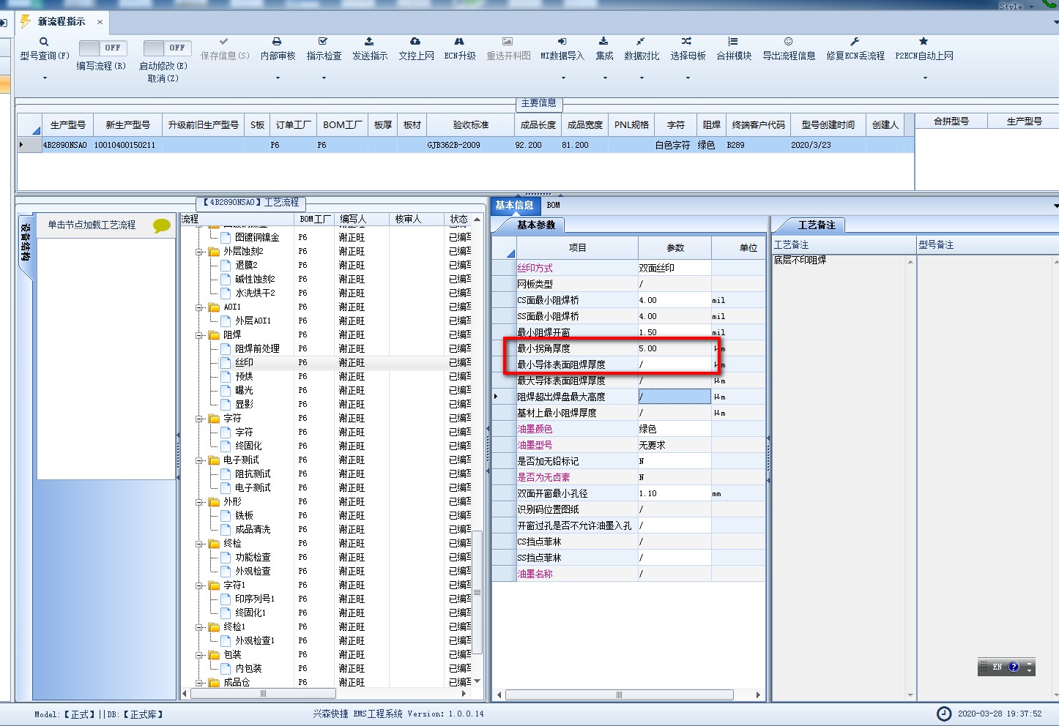
Task: Open the Style menu at top right
Action: tap(1017, 6)
